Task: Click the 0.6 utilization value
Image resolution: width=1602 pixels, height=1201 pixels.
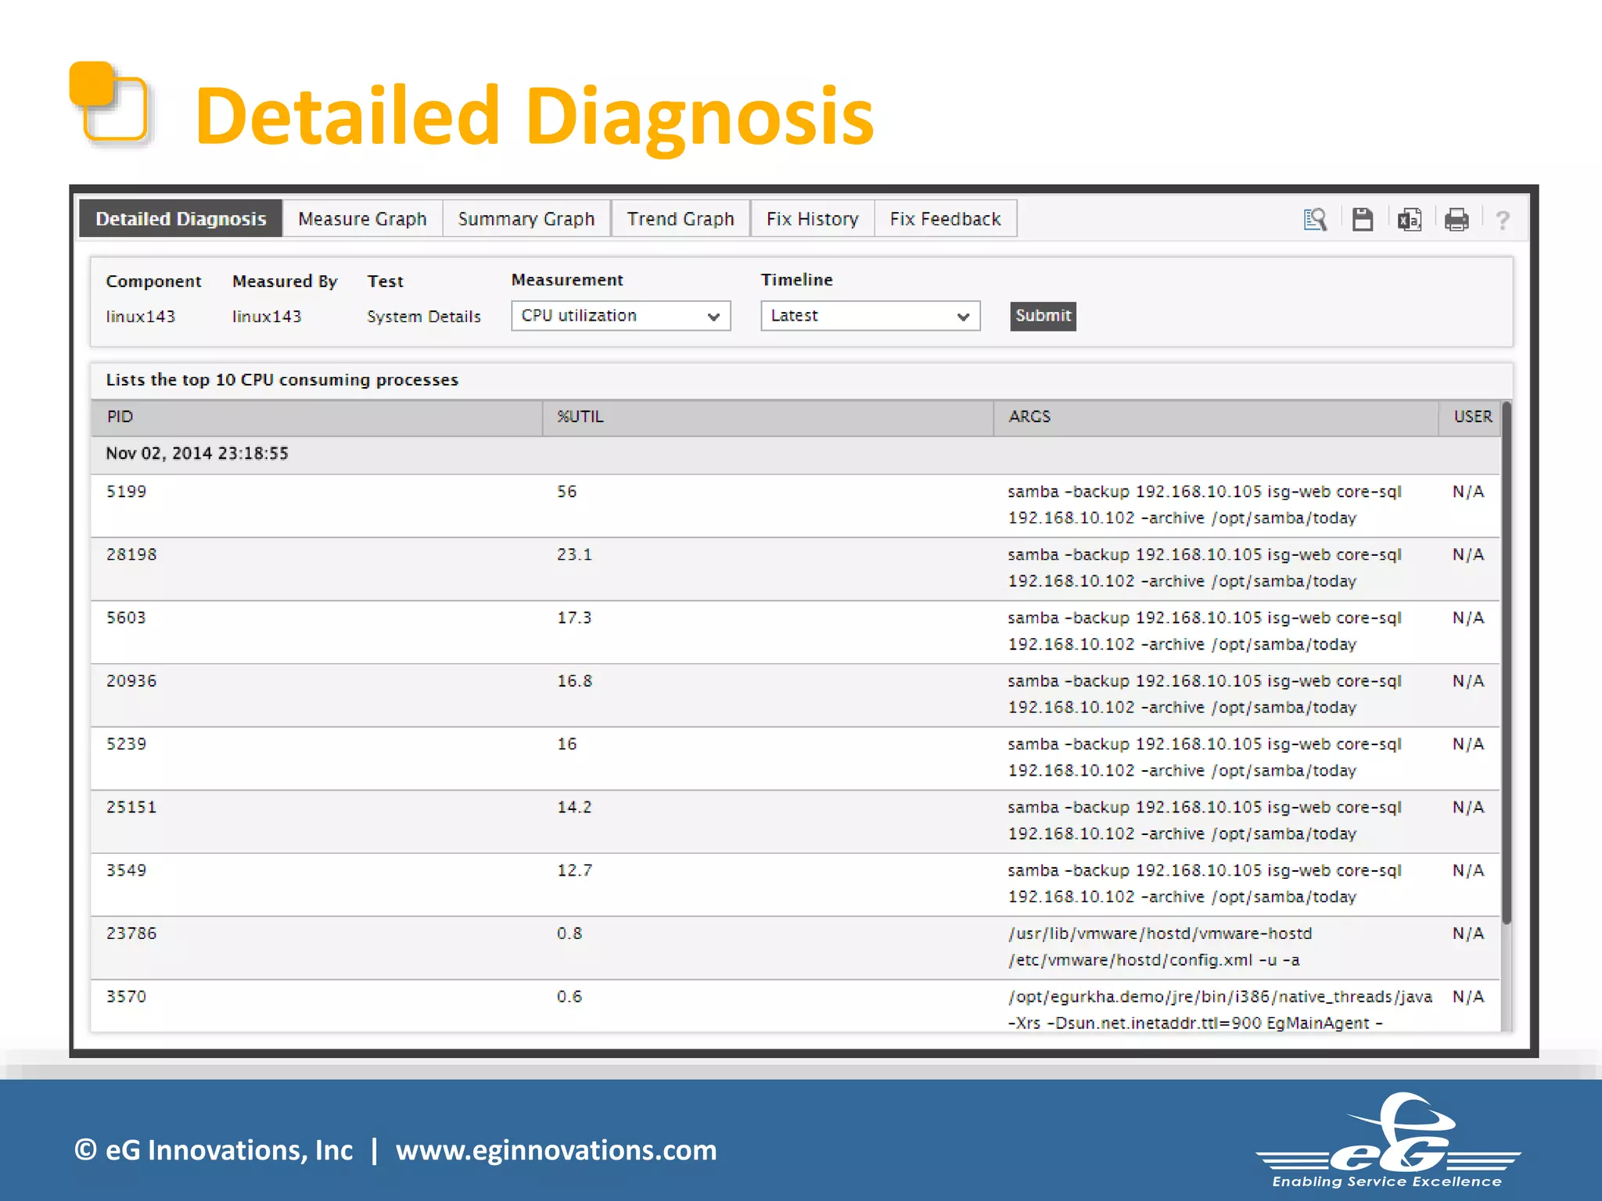Action: [569, 997]
